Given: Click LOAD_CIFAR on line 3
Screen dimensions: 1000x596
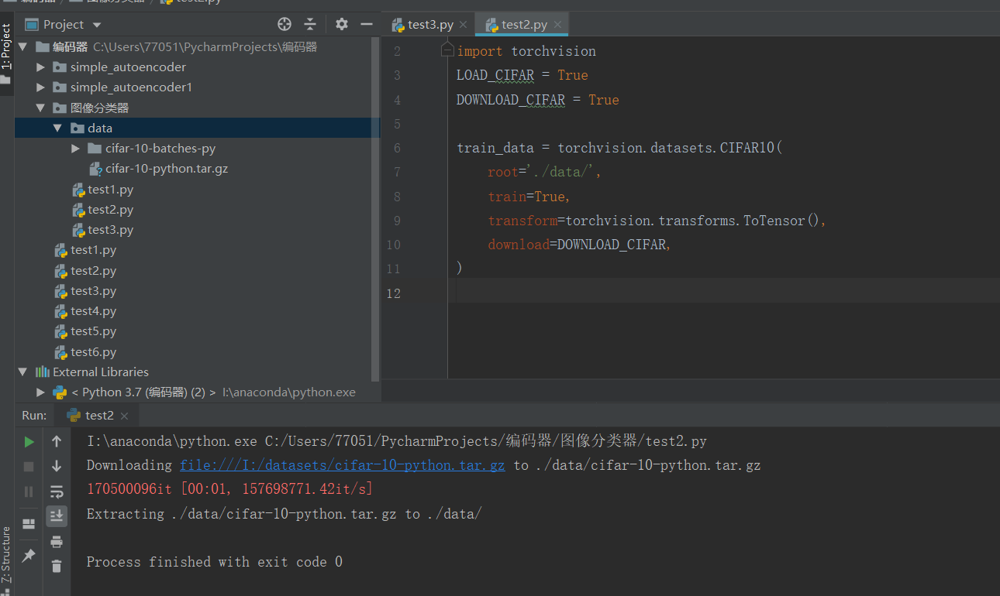Looking at the screenshot, I should tap(495, 75).
